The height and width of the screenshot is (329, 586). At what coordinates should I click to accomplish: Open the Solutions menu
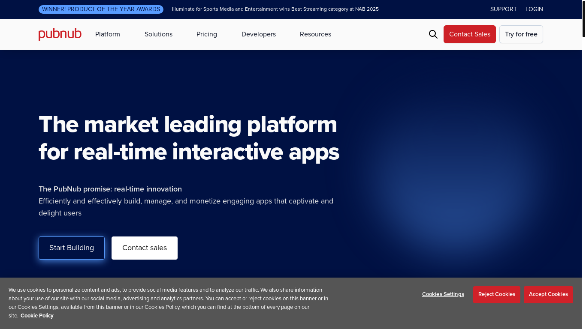point(158,34)
